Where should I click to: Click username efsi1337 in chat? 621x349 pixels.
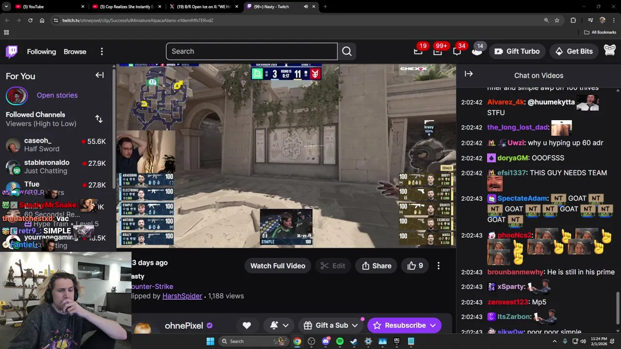tap(511, 173)
